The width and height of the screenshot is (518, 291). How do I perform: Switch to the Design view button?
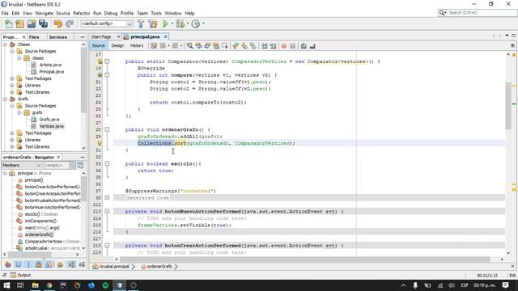tap(117, 45)
